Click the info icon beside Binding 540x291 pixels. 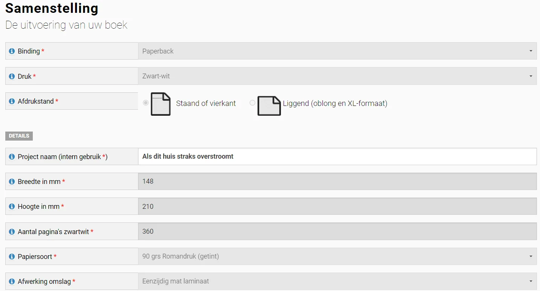point(12,51)
